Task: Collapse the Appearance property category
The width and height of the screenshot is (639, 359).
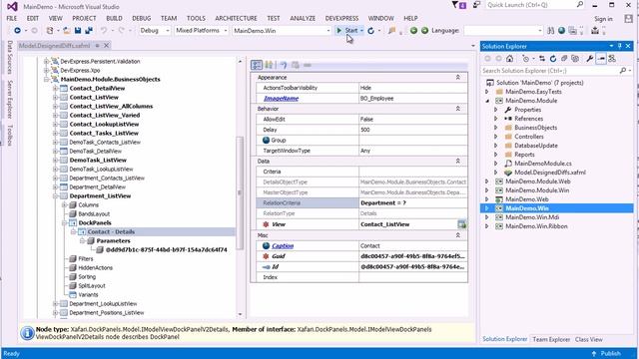Action: pos(457,78)
